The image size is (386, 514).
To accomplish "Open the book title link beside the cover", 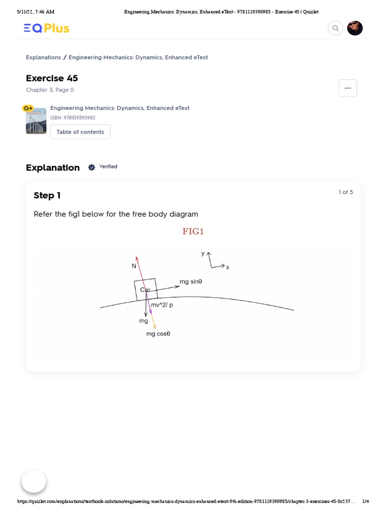I will [120, 108].
